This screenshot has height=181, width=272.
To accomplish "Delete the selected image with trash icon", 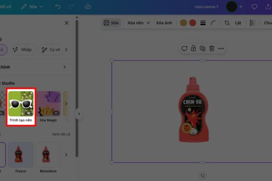I will click(x=212, y=48).
